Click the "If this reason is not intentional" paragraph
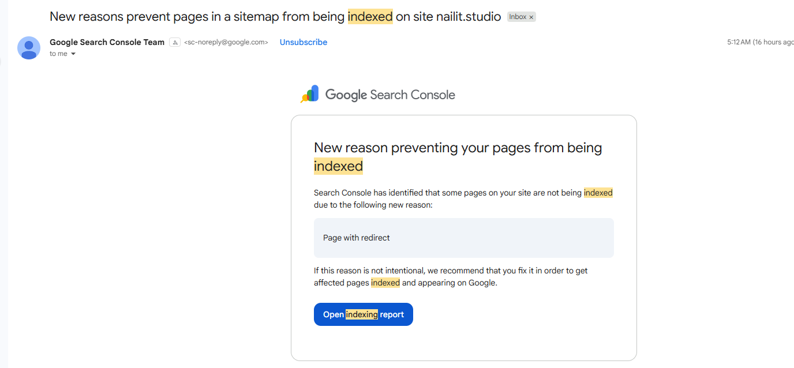 pyautogui.click(x=450, y=276)
